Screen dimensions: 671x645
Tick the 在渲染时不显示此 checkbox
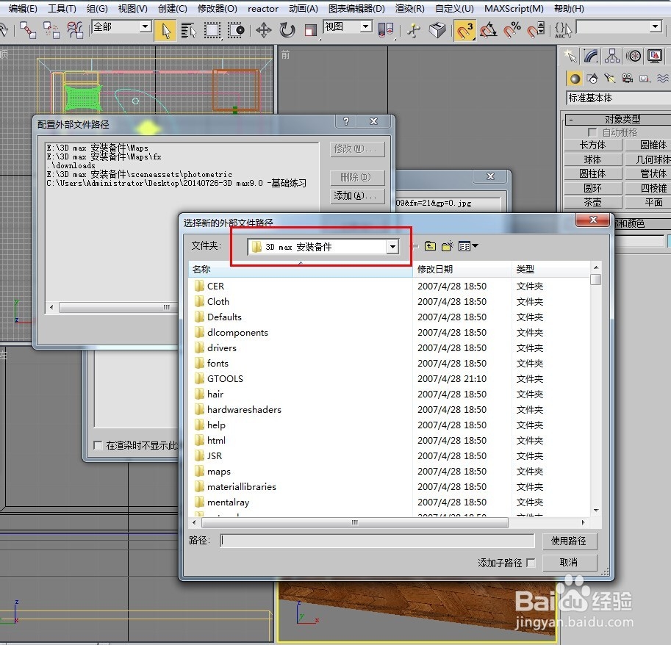click(98, 446)
